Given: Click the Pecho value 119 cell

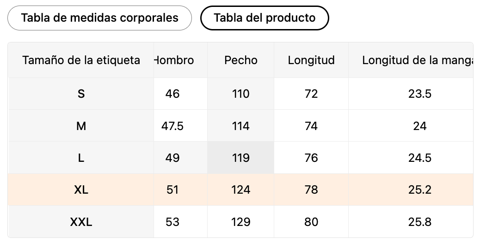Looking at the screenshot, I should [240, 158].
